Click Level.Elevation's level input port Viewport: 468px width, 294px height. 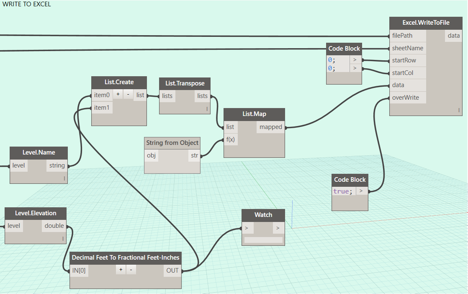(x=14, y=226)
